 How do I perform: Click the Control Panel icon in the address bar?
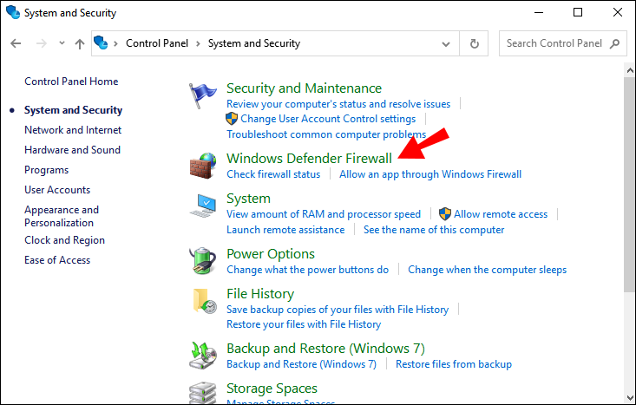(x=101, y=42)
